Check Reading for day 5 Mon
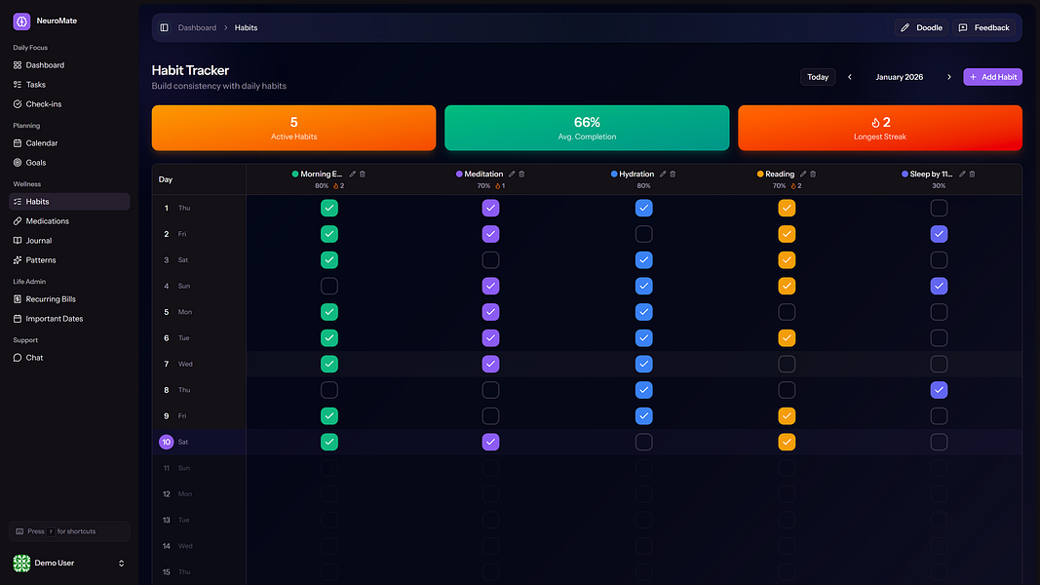The image size is (1040, 585). pyautogui.click(x=787, y=312)
